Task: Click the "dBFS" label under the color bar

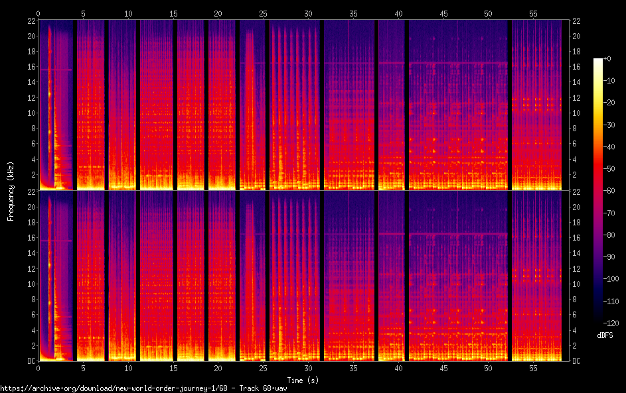Action: [605, 335]
